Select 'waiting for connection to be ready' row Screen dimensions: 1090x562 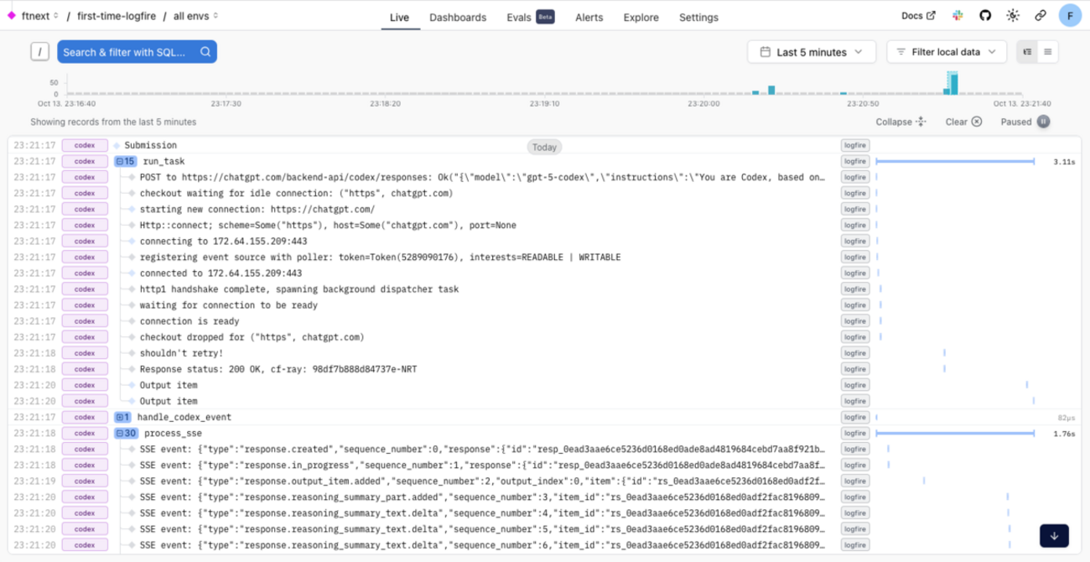point(545,305)
